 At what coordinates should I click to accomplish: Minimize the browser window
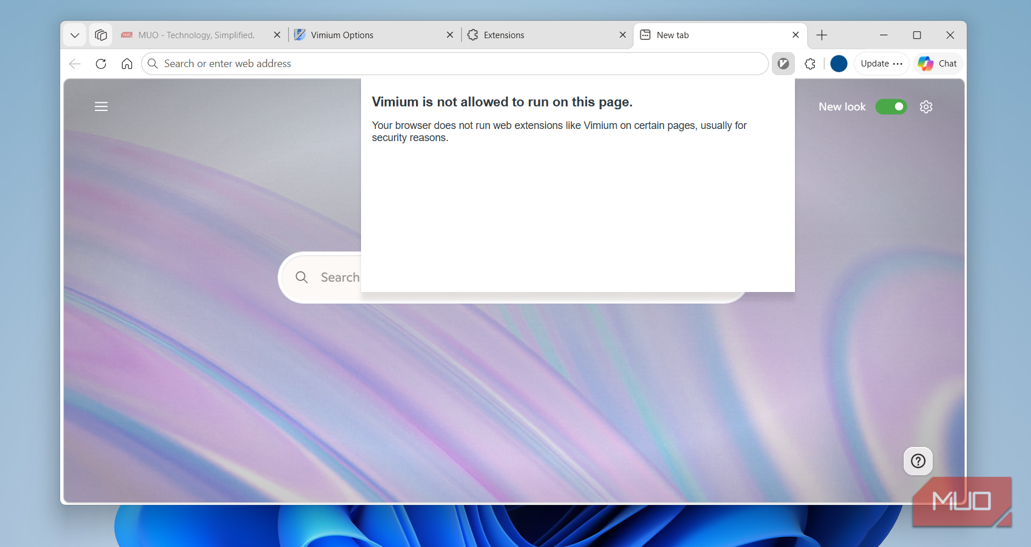click(883, 35)
